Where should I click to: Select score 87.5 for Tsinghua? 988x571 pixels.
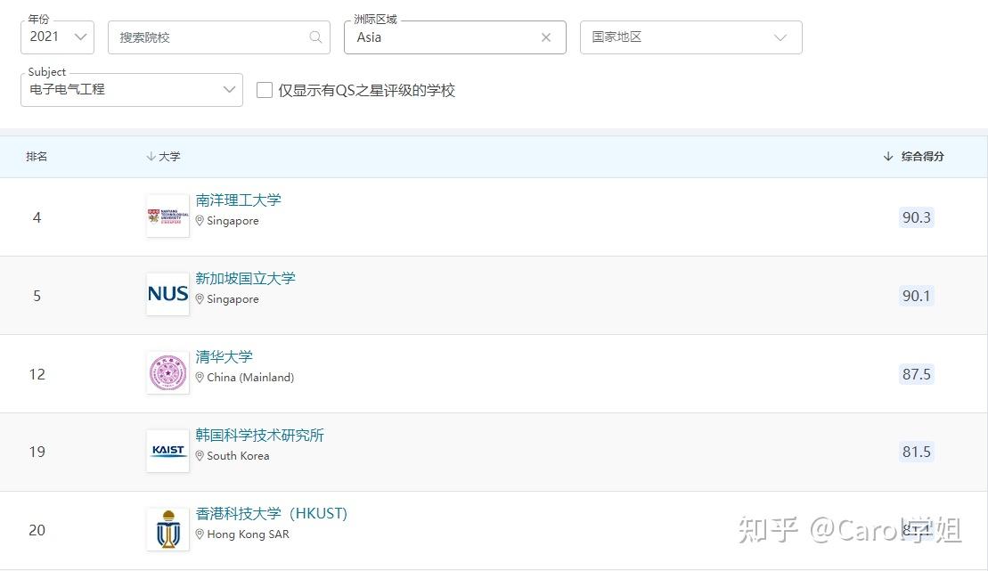pos(916,374)
